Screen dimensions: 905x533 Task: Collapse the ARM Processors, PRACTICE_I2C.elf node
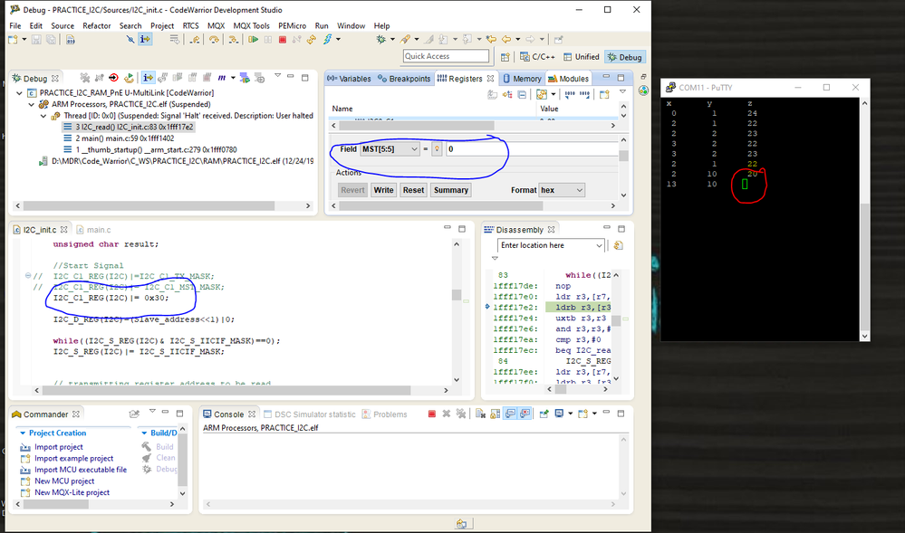(x=31, y=104)
